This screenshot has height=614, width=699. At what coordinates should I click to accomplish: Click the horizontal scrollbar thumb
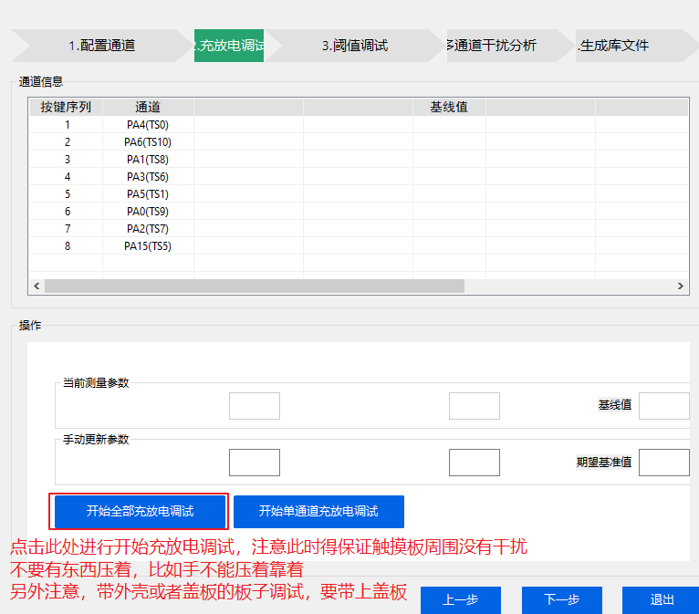[x=255, y=286]
